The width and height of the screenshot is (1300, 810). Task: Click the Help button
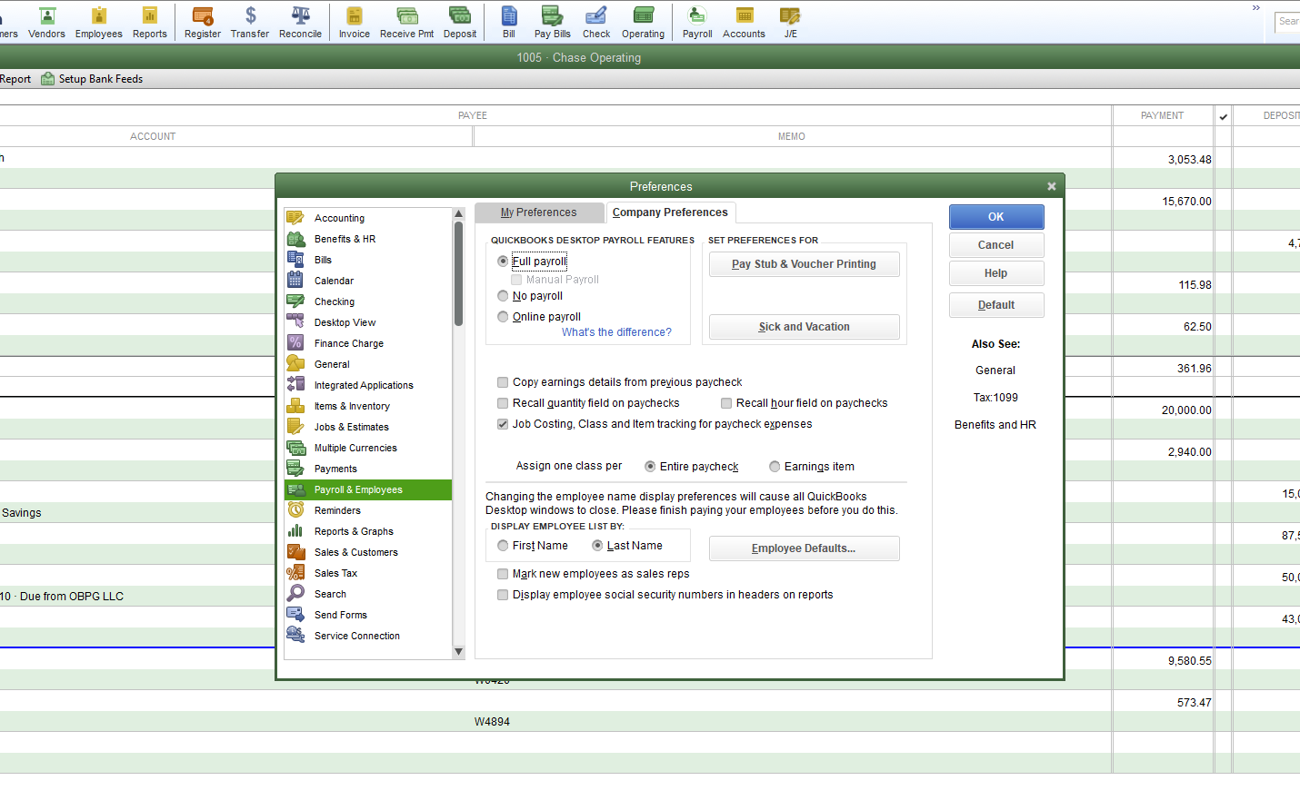[x=996, y=273]
